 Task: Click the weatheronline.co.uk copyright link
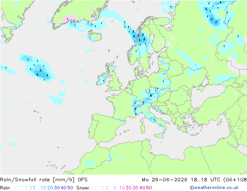pos(214,187)
